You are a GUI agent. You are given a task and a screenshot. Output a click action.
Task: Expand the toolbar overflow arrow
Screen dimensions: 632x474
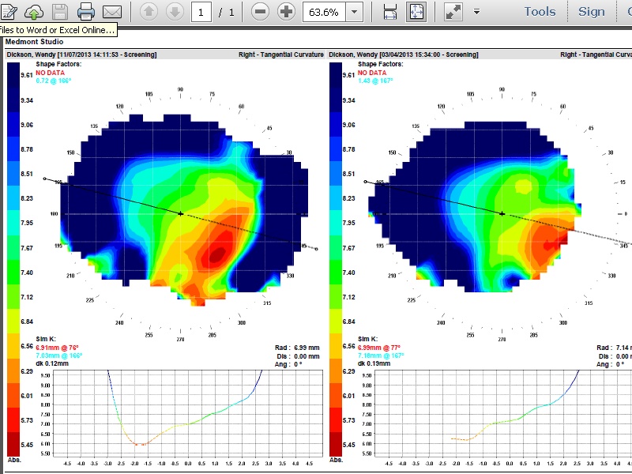coord(476,12)
